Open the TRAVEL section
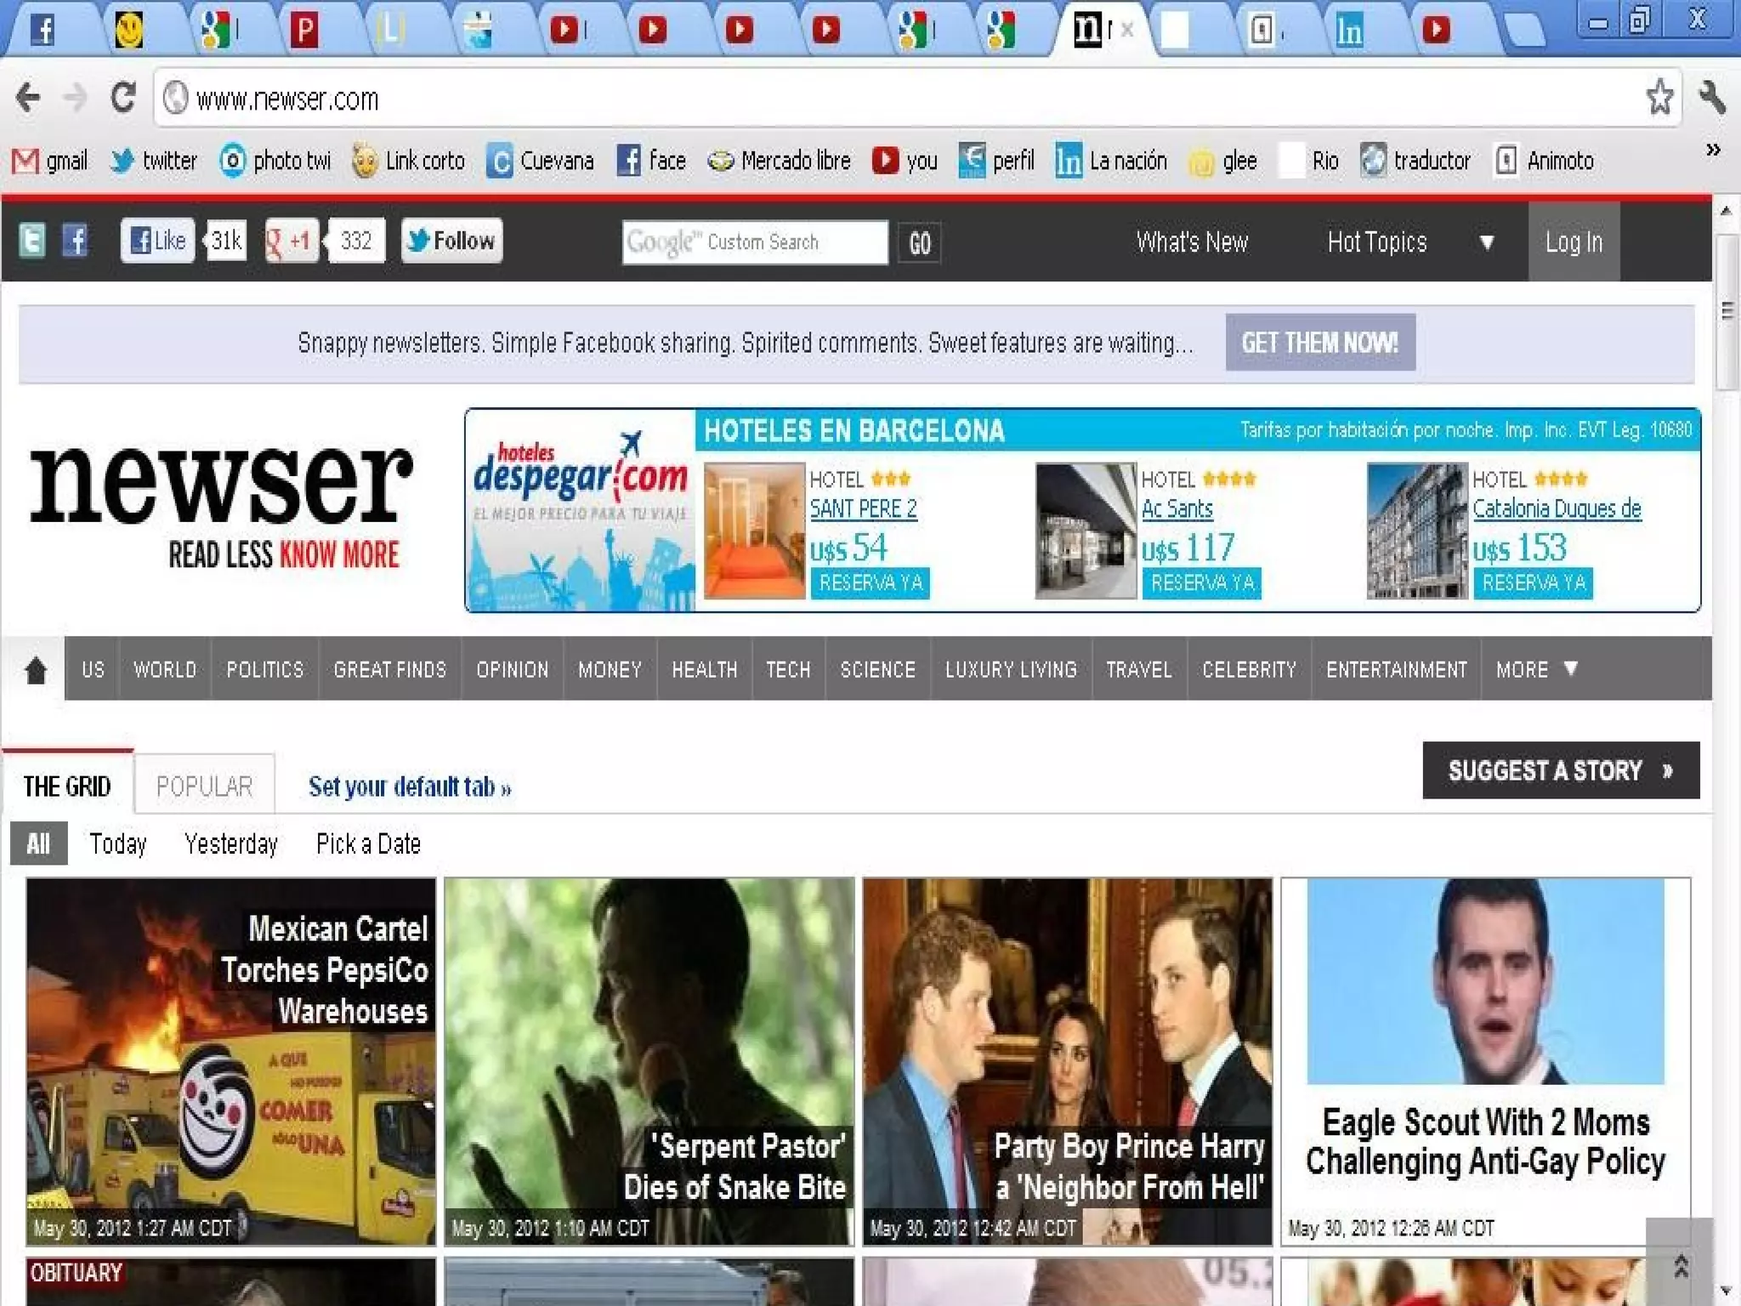 tap(1139, 669)
